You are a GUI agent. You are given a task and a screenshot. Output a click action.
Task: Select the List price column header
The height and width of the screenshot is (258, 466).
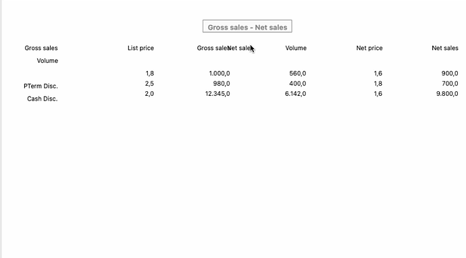(140, 48)
